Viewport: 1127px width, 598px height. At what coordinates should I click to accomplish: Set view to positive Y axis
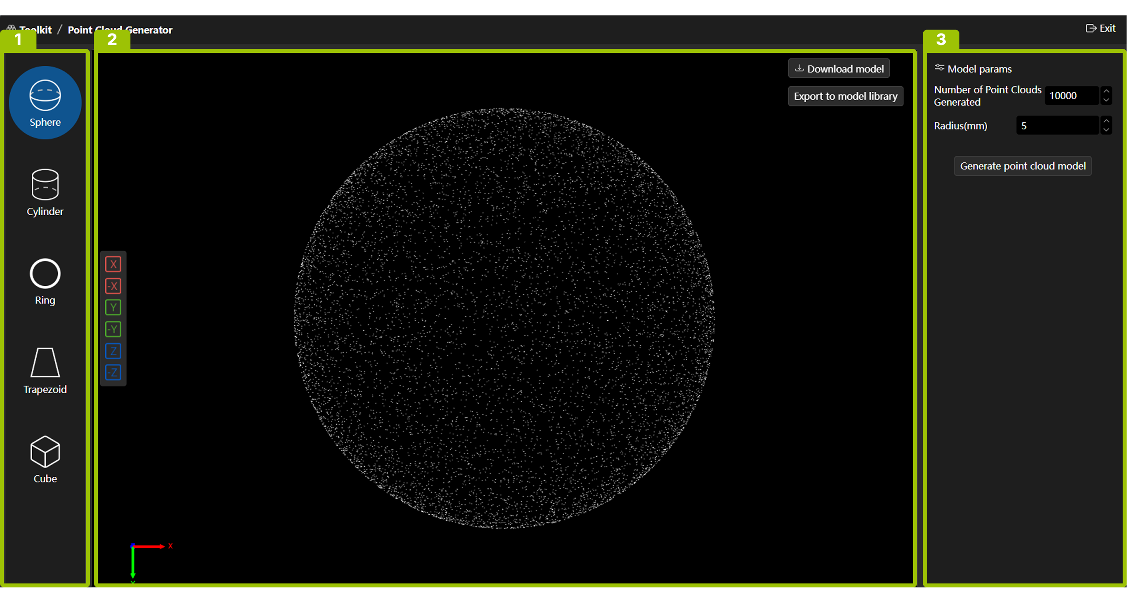(113, 307)
